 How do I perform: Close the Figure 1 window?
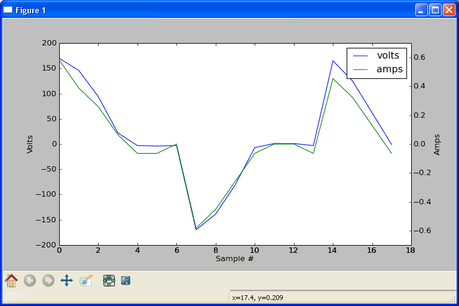(x=449, y=10)
